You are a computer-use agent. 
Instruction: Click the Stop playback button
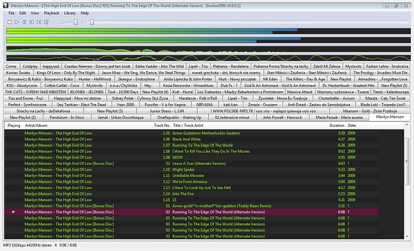coord(10,22)
